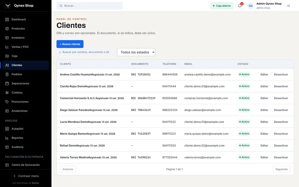299x187 pixels.
Task: Click the Dashboard grid icon in sidebar
Action: tap(7, 19)
